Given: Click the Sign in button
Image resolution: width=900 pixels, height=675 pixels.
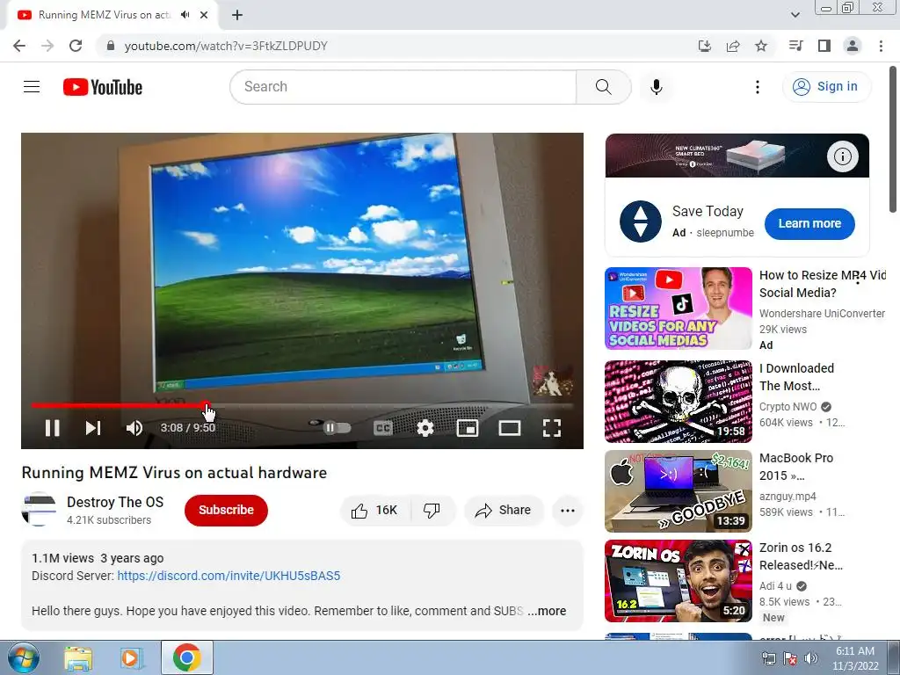Looking at the screenshot, I should click(826, 87).
